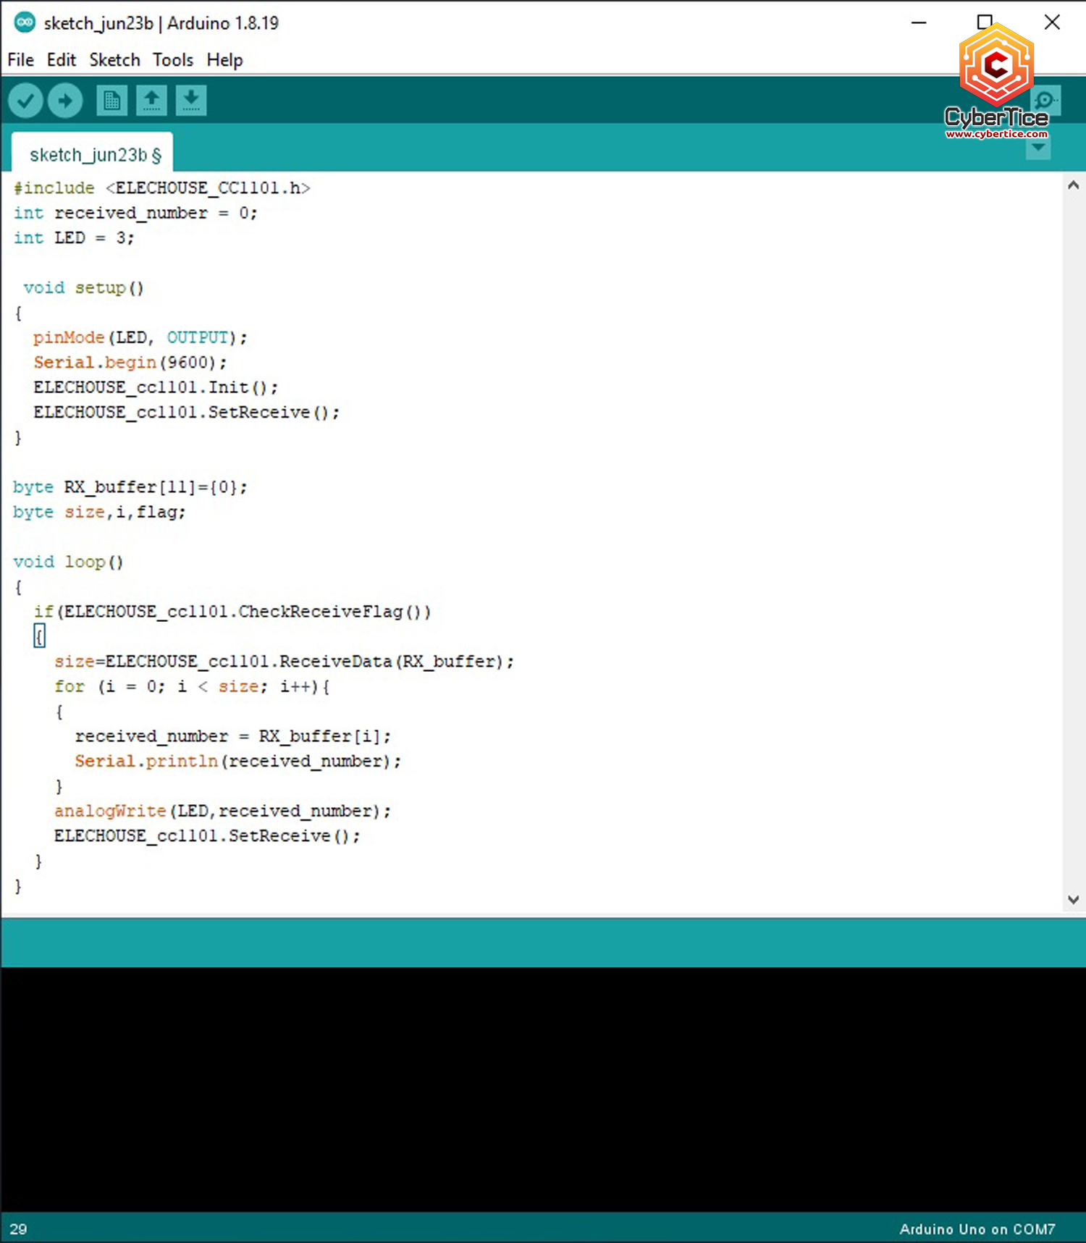1086x1243 pixels.
Task: Open the Serial Monitor magnifier icon
Action: click(1046, 101)
